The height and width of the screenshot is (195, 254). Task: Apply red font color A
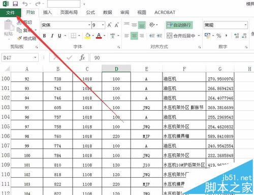coord(99,36)
